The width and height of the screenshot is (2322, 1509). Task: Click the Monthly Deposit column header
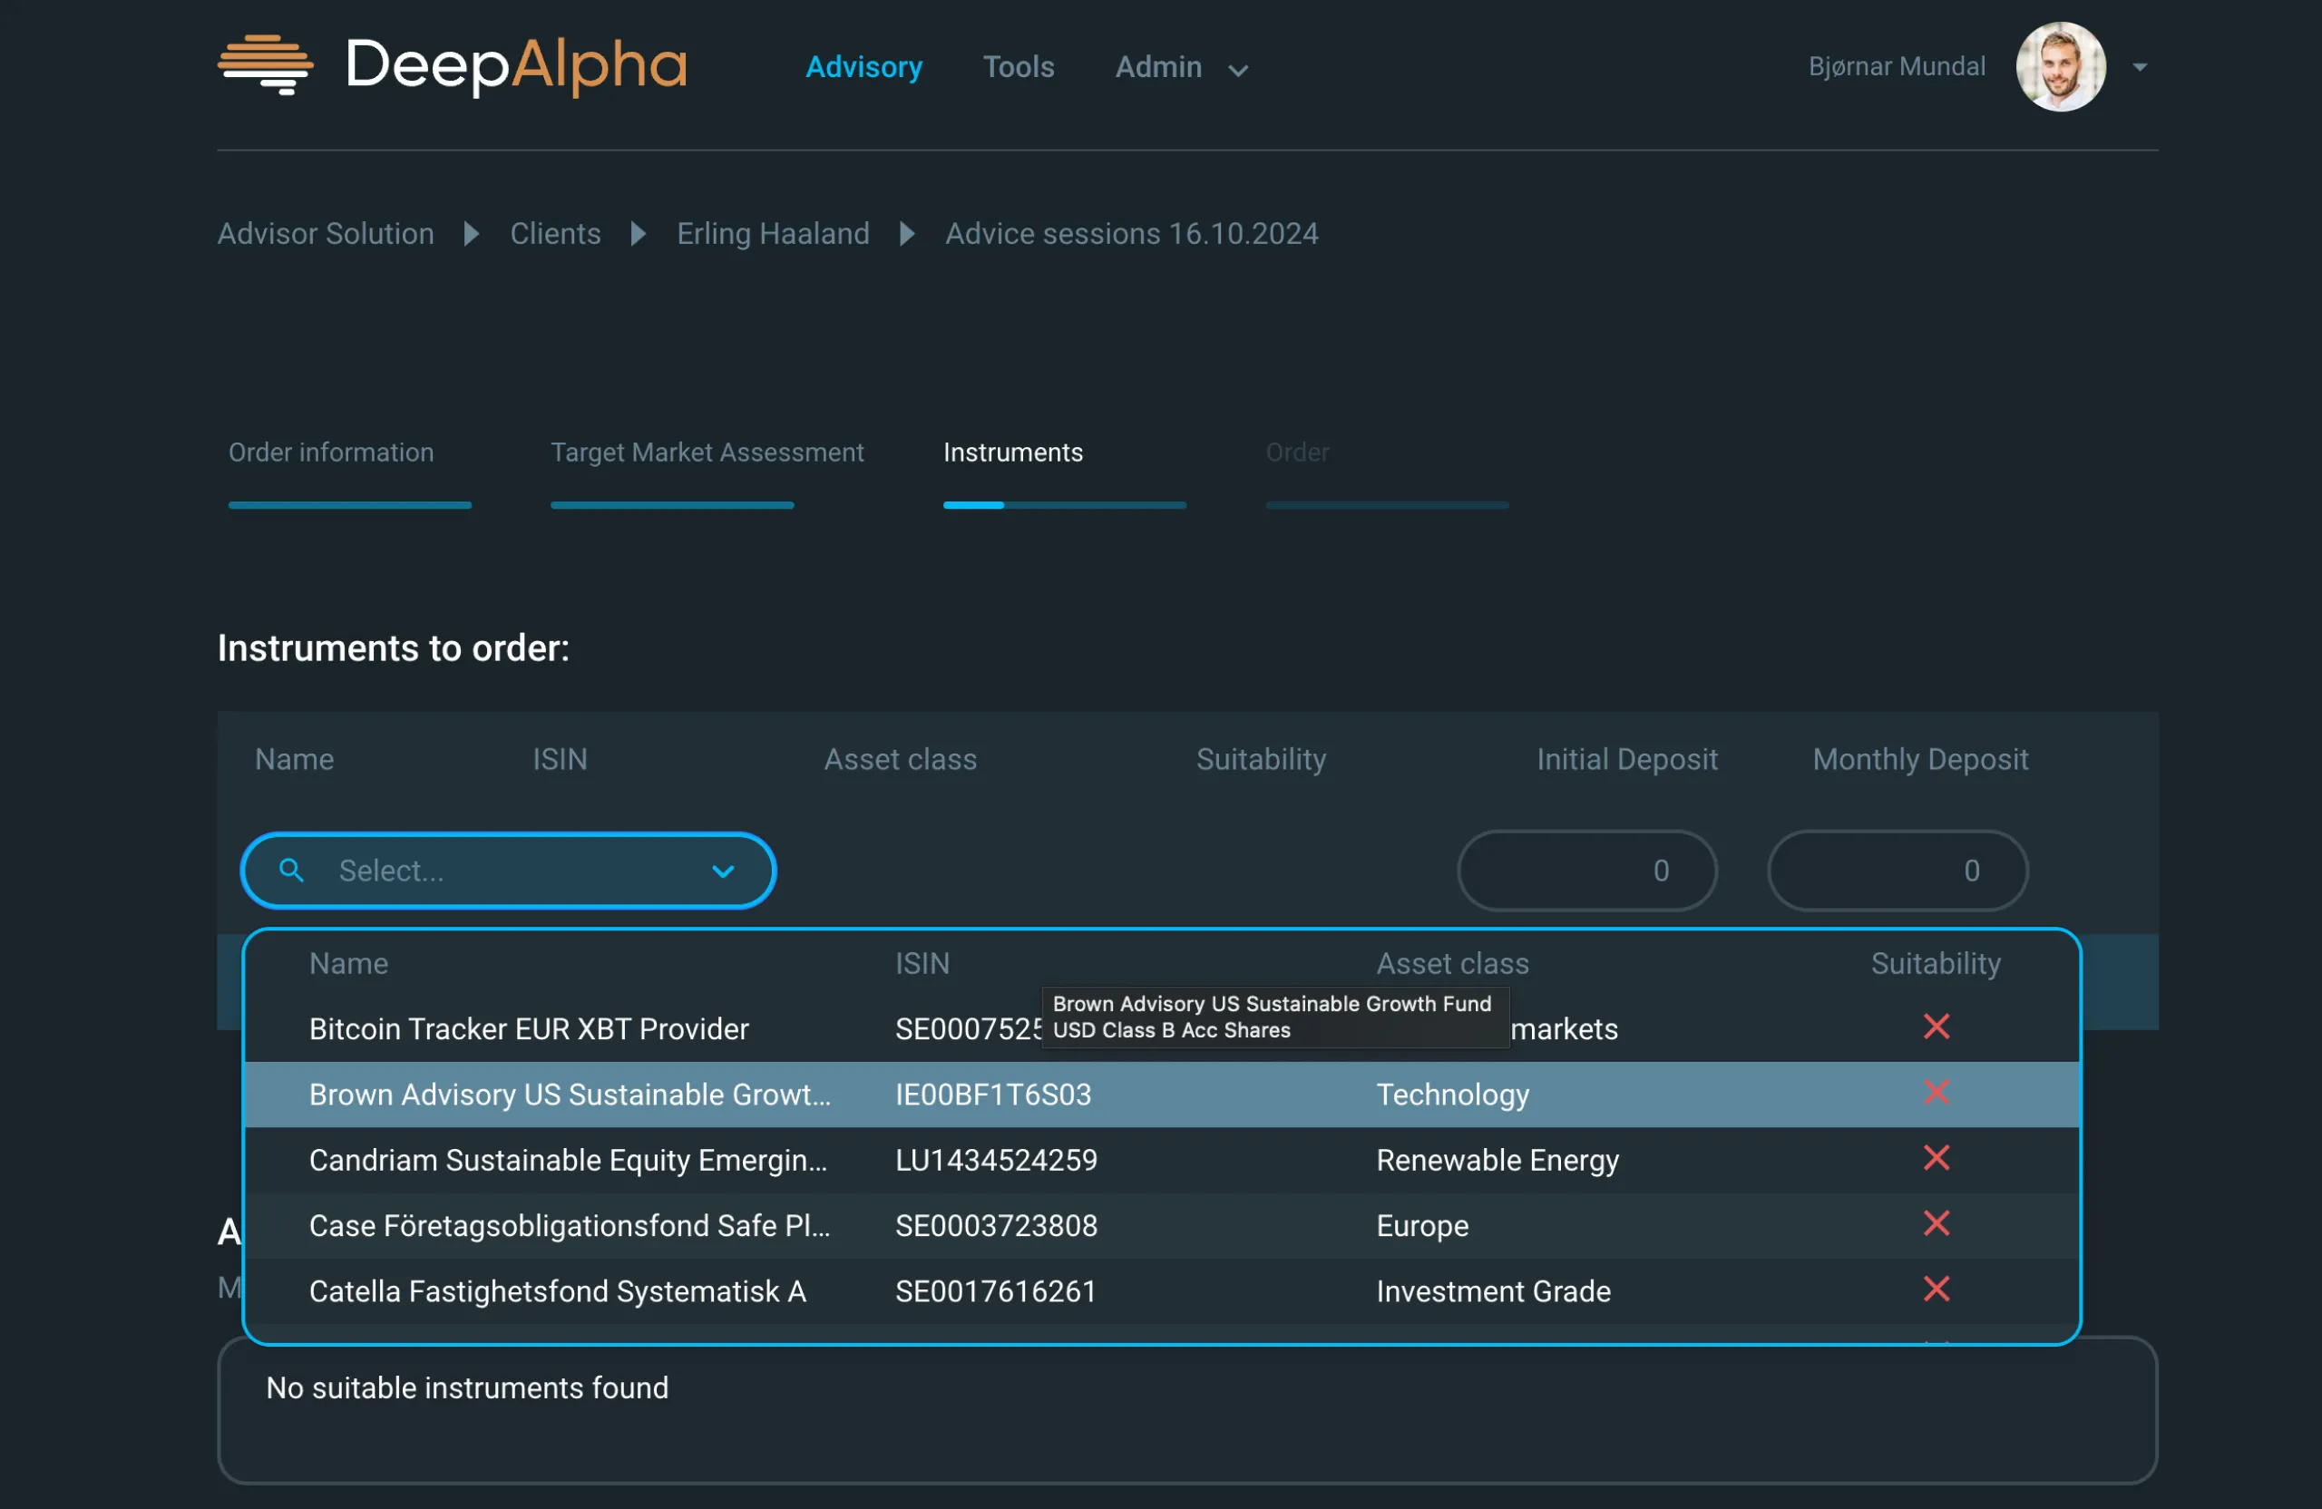1920,758
